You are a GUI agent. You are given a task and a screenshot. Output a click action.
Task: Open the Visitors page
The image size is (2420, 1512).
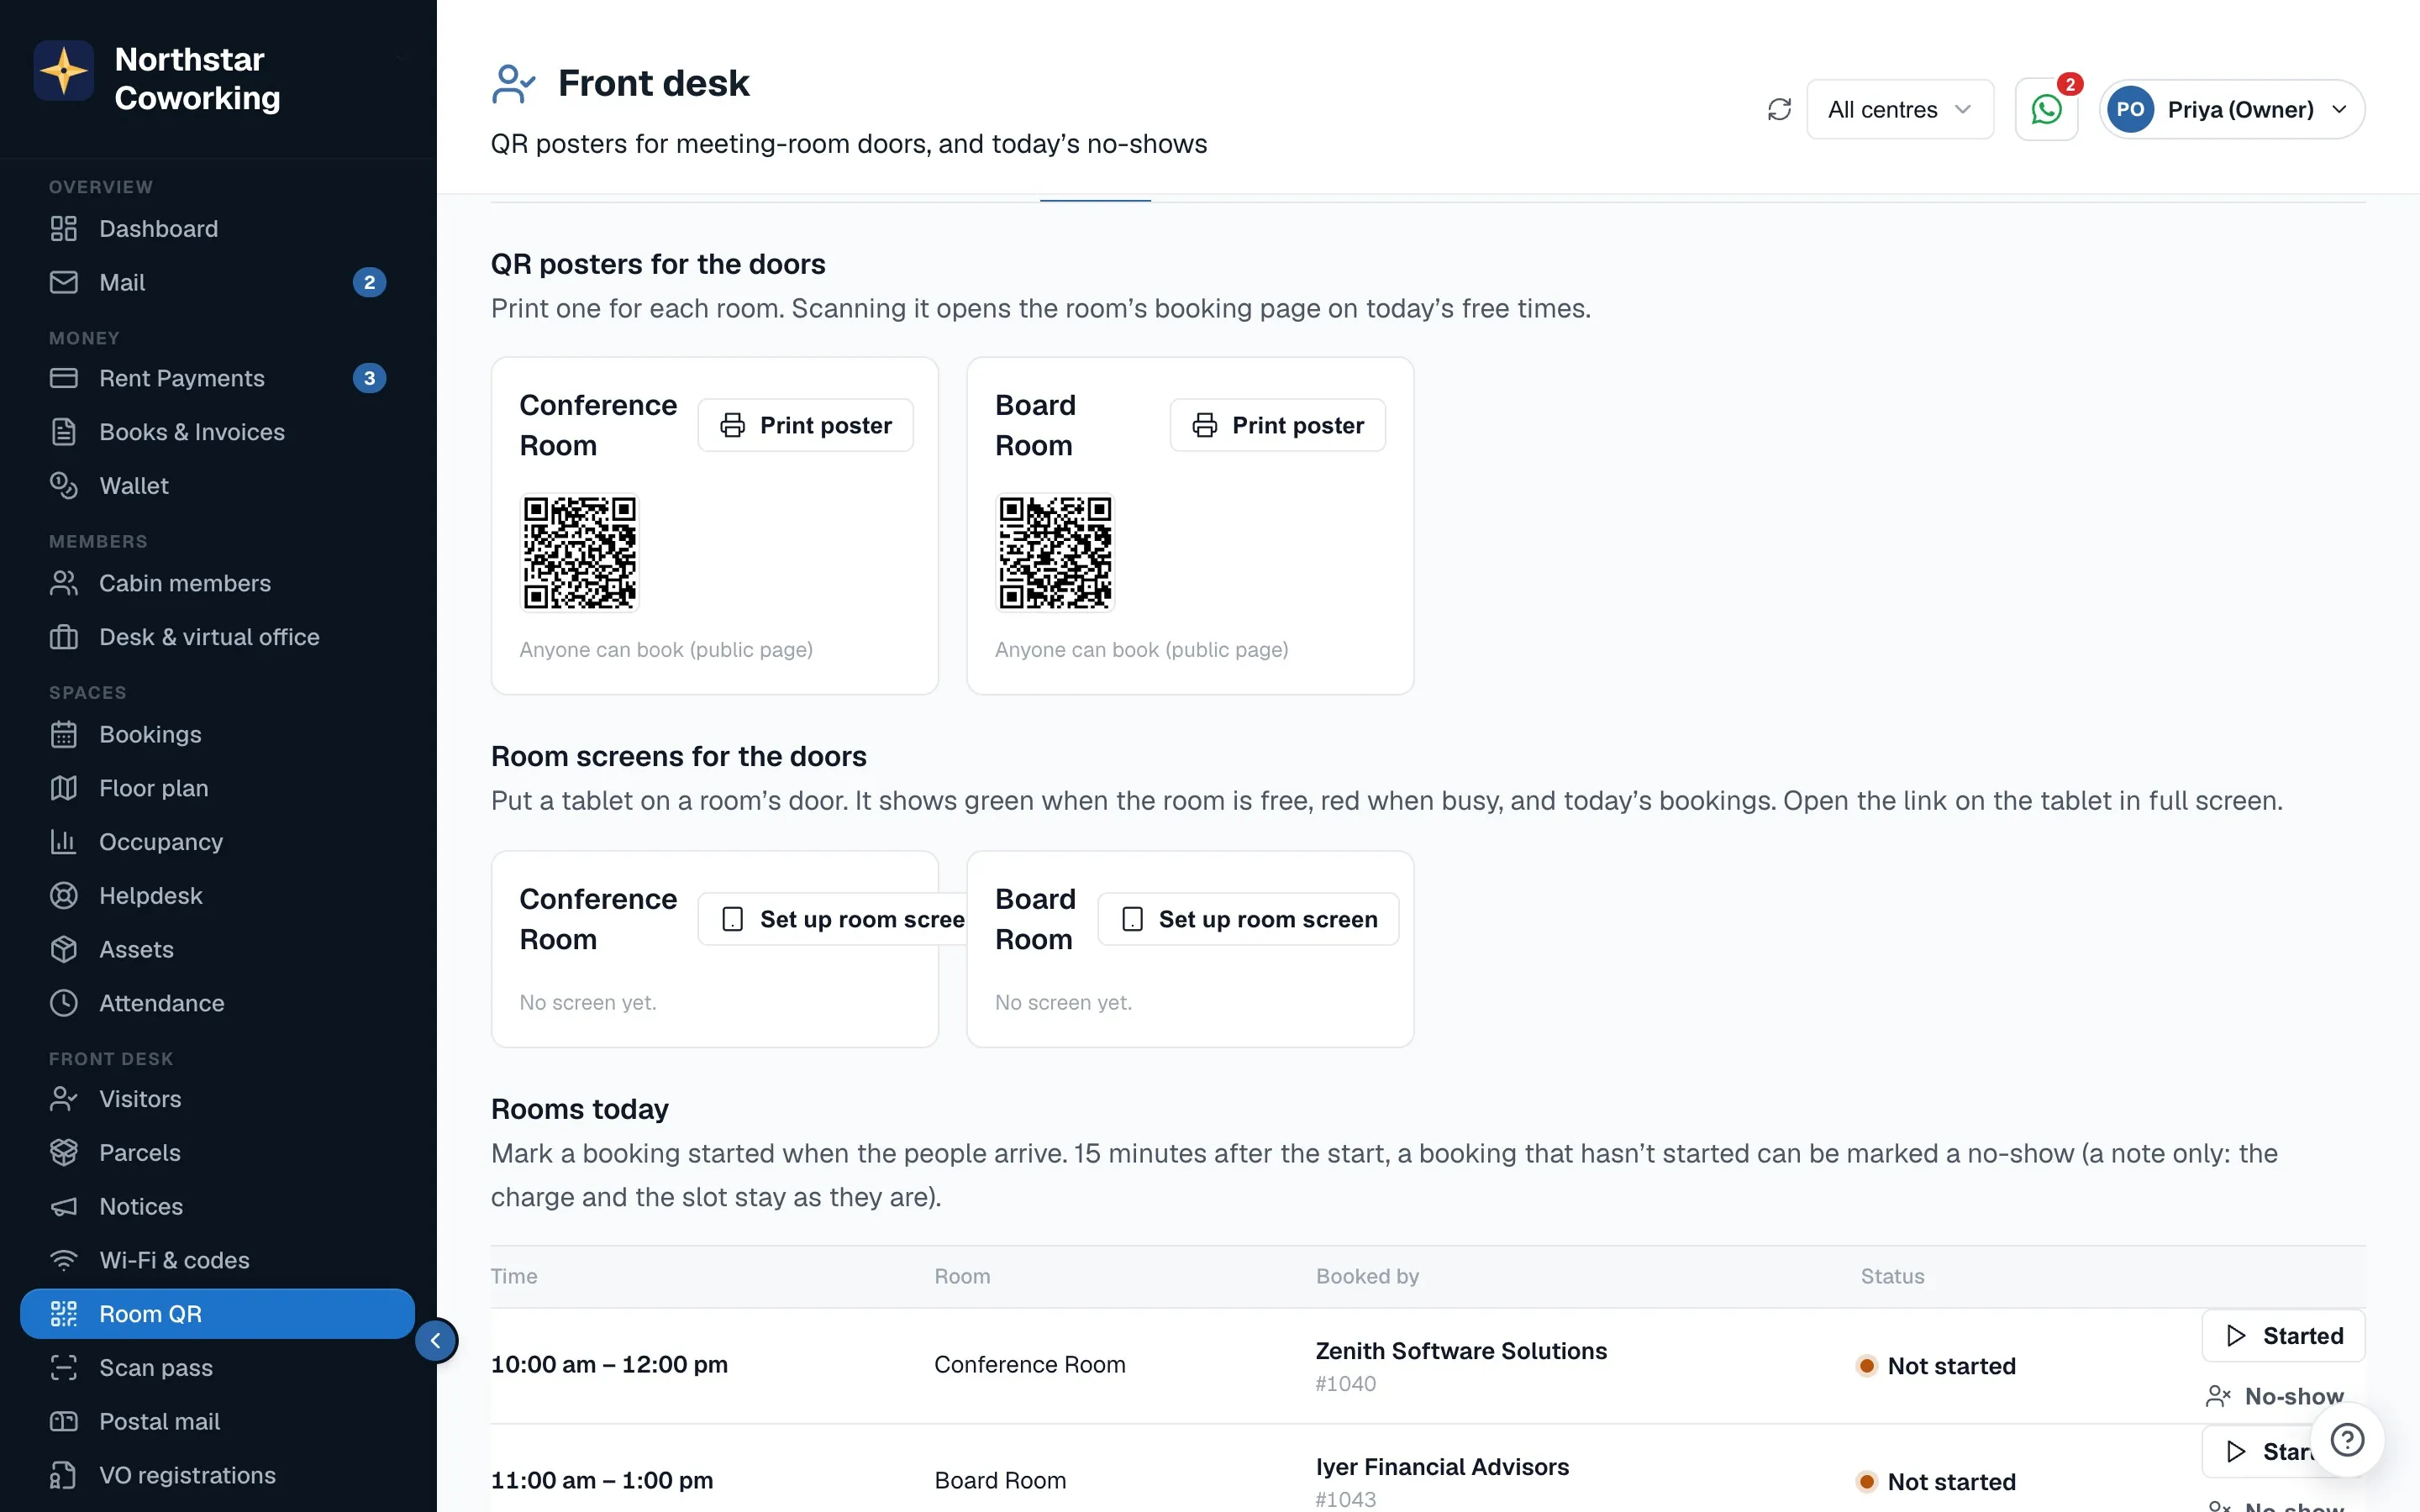[x=217, y=1099]
